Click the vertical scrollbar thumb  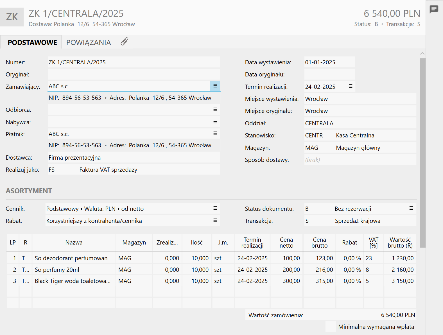click(422, 152)
